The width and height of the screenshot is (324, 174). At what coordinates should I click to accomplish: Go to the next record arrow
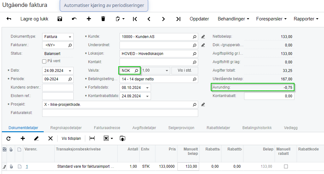point(163,19)
